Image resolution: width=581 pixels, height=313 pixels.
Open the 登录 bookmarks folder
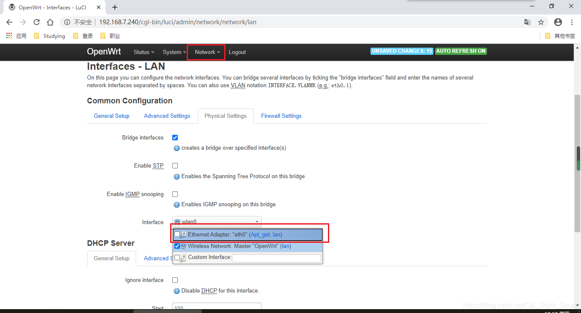point(83,36)
